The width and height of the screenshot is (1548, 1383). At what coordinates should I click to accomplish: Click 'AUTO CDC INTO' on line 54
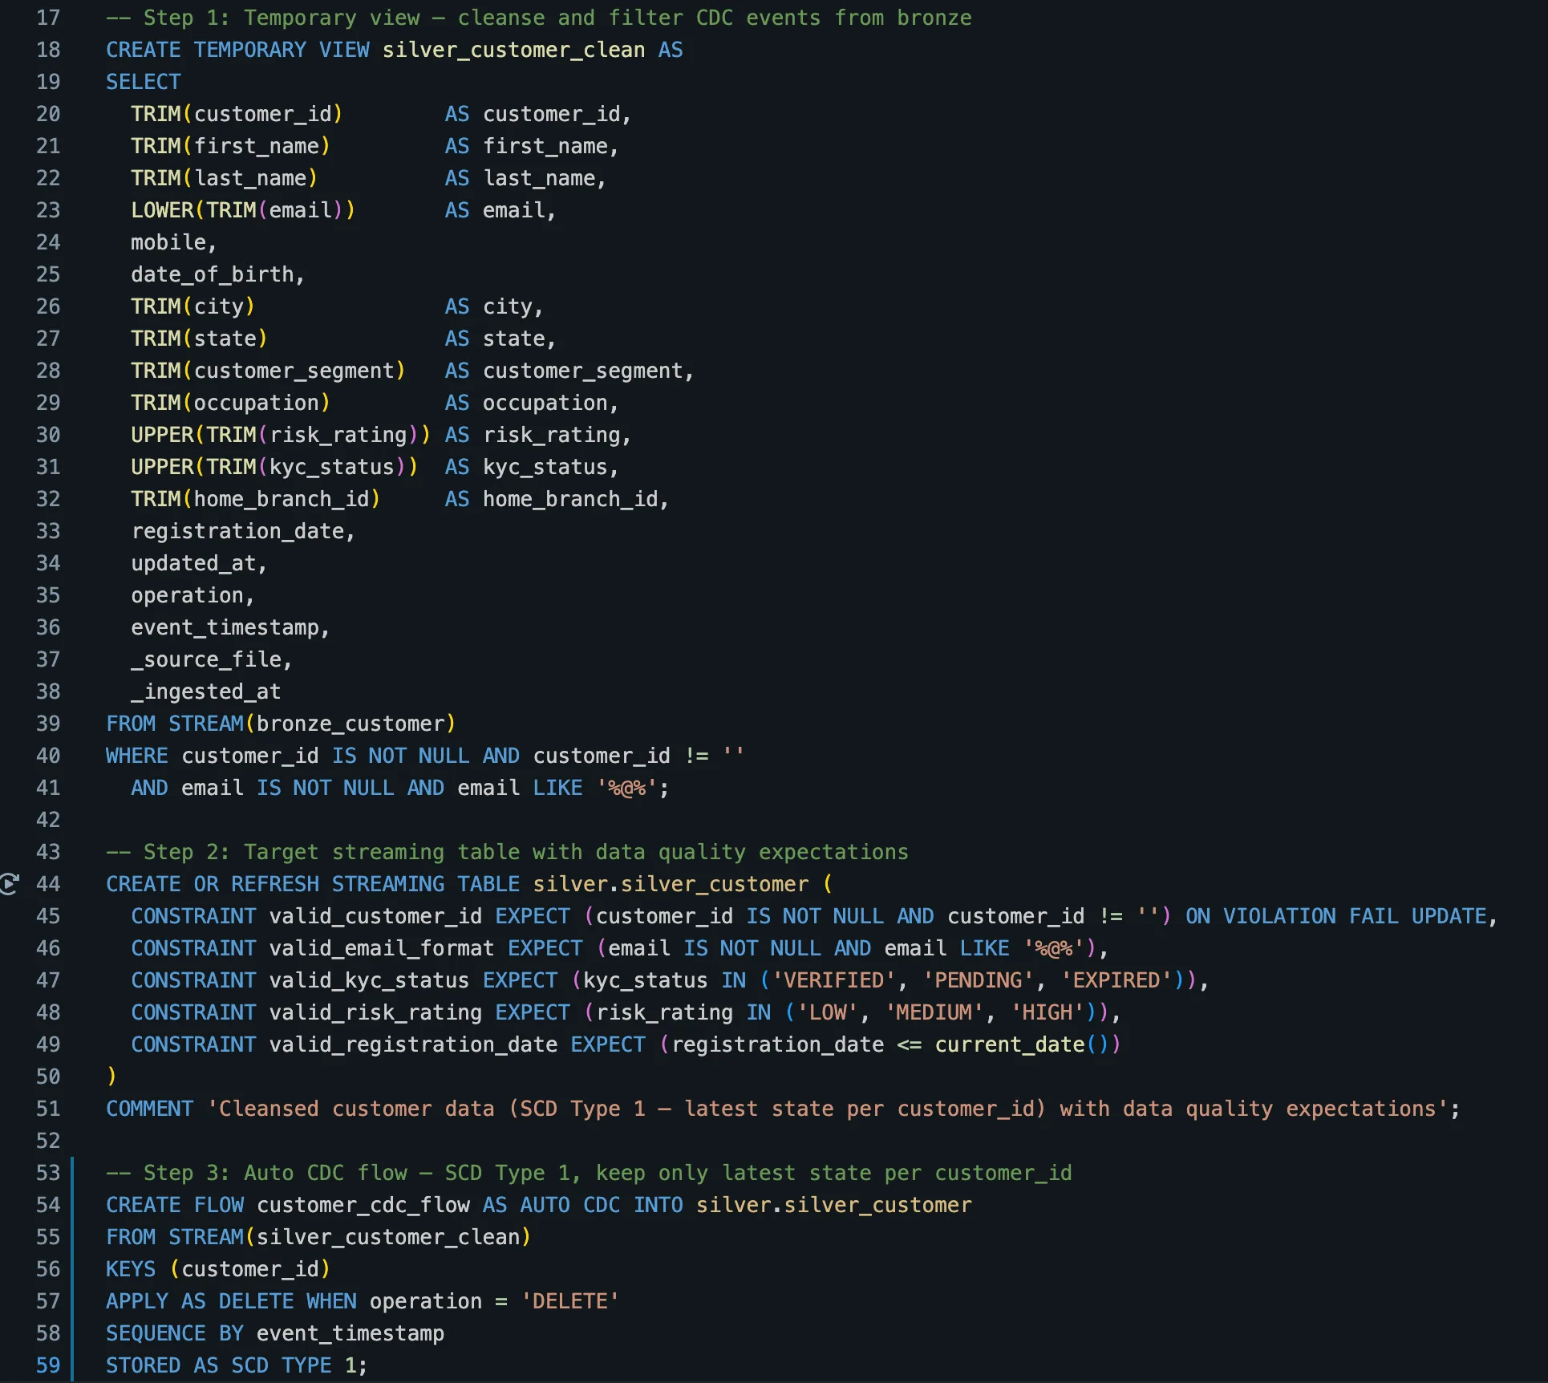pos(602,1205)
